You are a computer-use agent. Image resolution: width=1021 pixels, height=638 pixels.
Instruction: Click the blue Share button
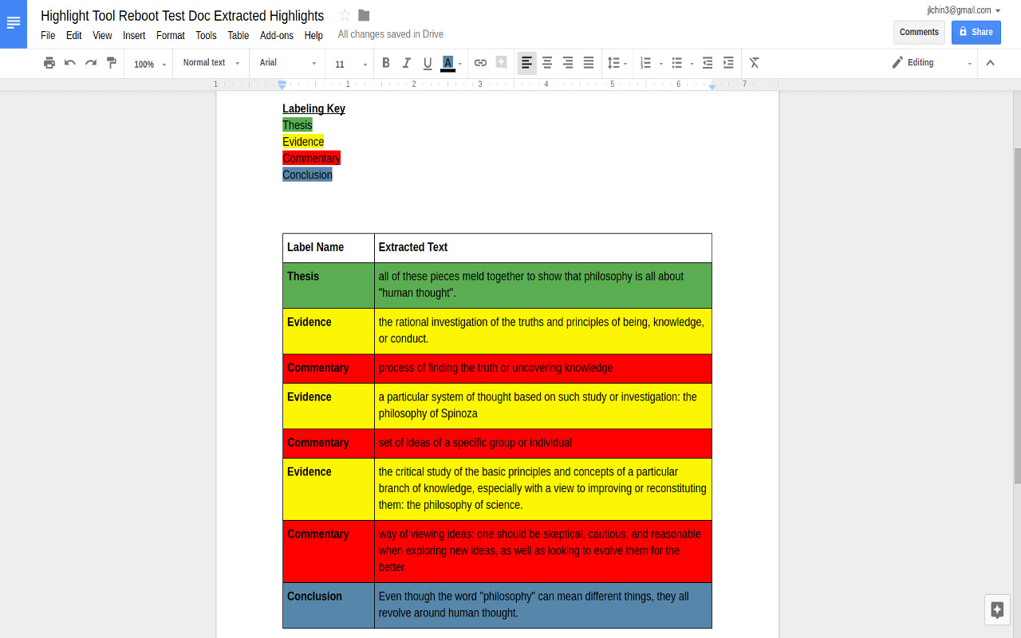coord(976,32)
